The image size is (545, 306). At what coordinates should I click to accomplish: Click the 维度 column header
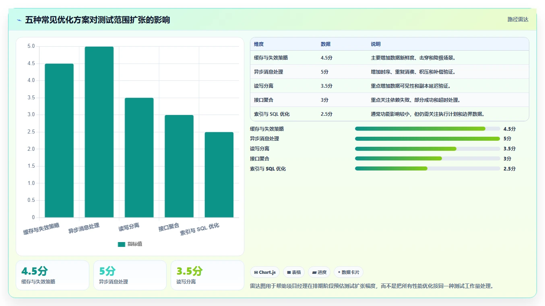pyautogui.click(x=259, y=44)
